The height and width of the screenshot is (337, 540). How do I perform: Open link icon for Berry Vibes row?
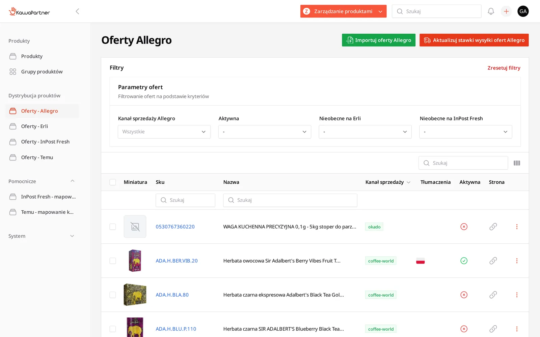point(493,261)
